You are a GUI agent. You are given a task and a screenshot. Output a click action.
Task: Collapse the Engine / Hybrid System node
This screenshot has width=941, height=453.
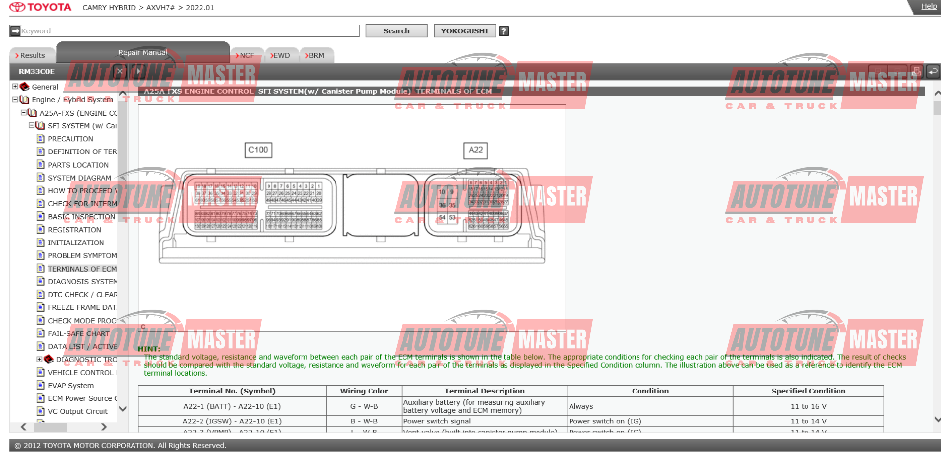point(15,99)
